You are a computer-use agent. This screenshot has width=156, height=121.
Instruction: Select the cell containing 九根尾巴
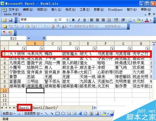17,63
